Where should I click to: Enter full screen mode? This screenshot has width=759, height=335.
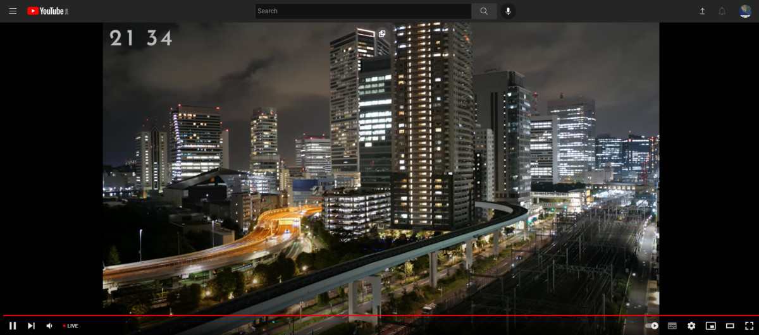click(749, 326)
